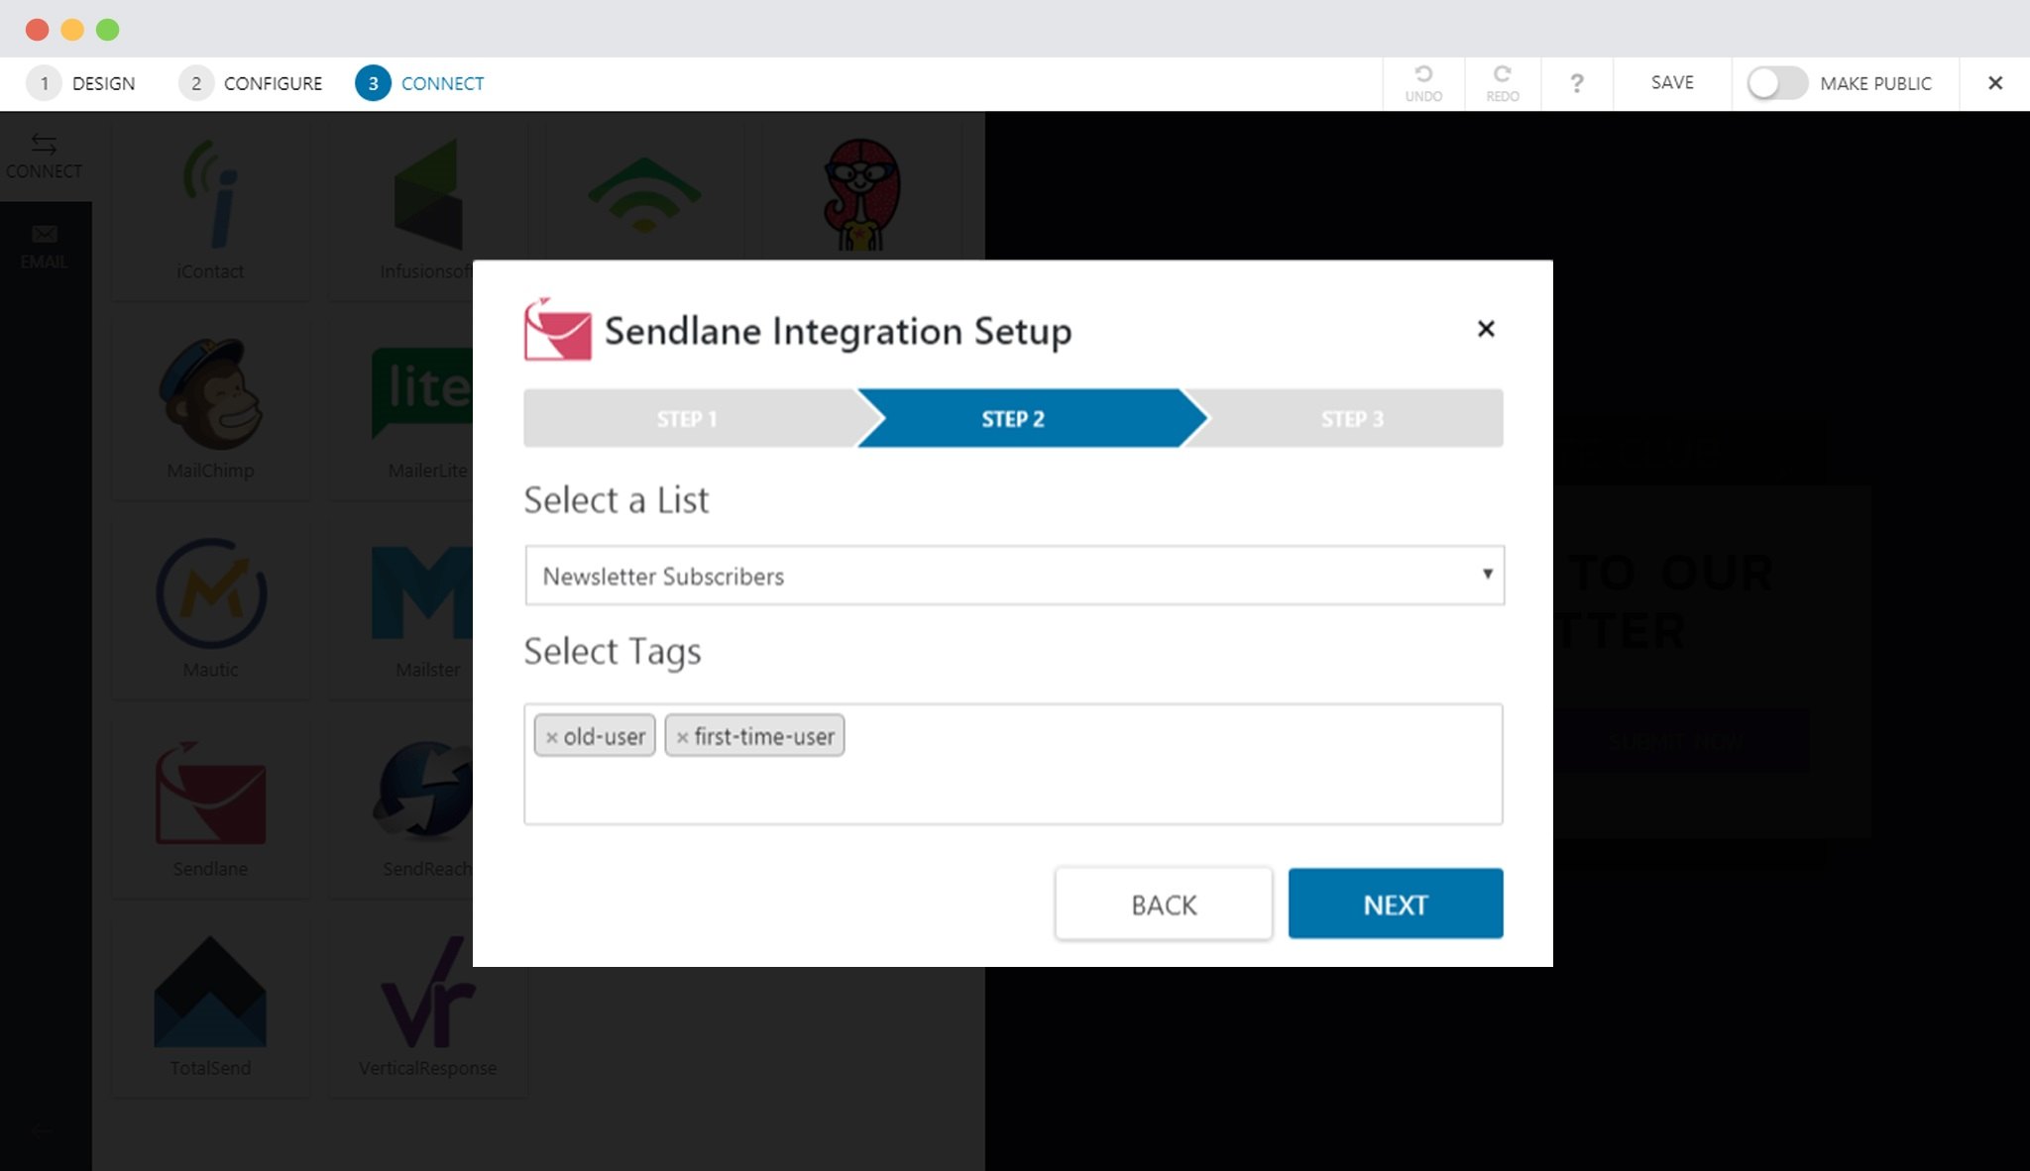
Task: Click the Redo icon in the toolbar
Action: point(1502,83)
